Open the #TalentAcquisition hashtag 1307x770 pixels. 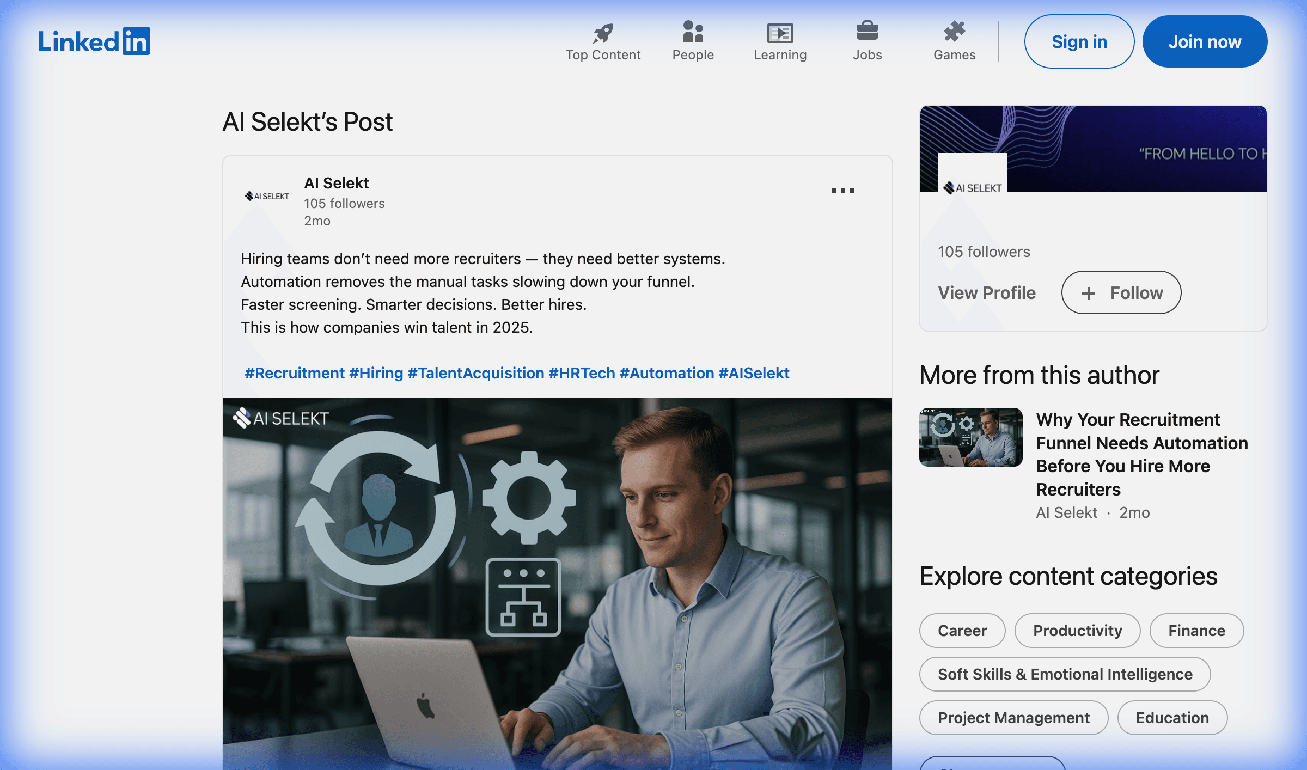click(476, 373)
